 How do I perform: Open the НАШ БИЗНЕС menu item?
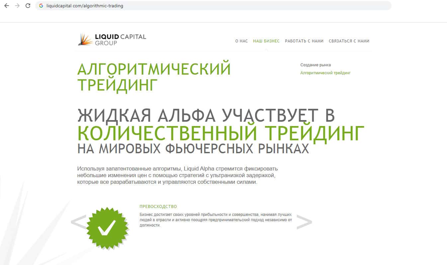[266, 41]
